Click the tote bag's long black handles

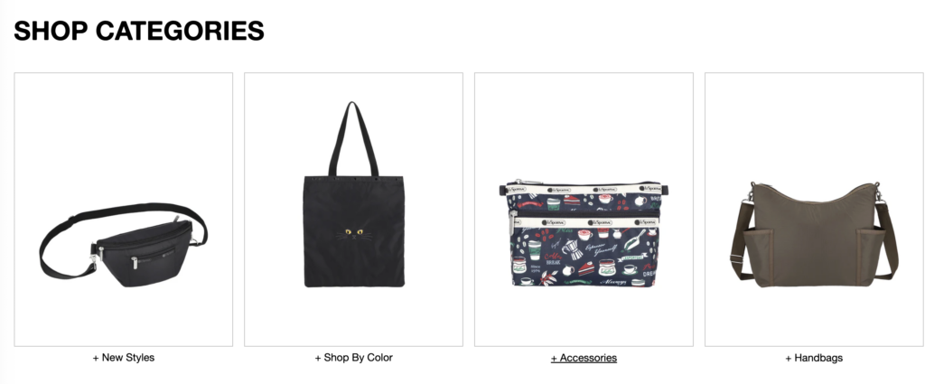(x=353, y=139)
